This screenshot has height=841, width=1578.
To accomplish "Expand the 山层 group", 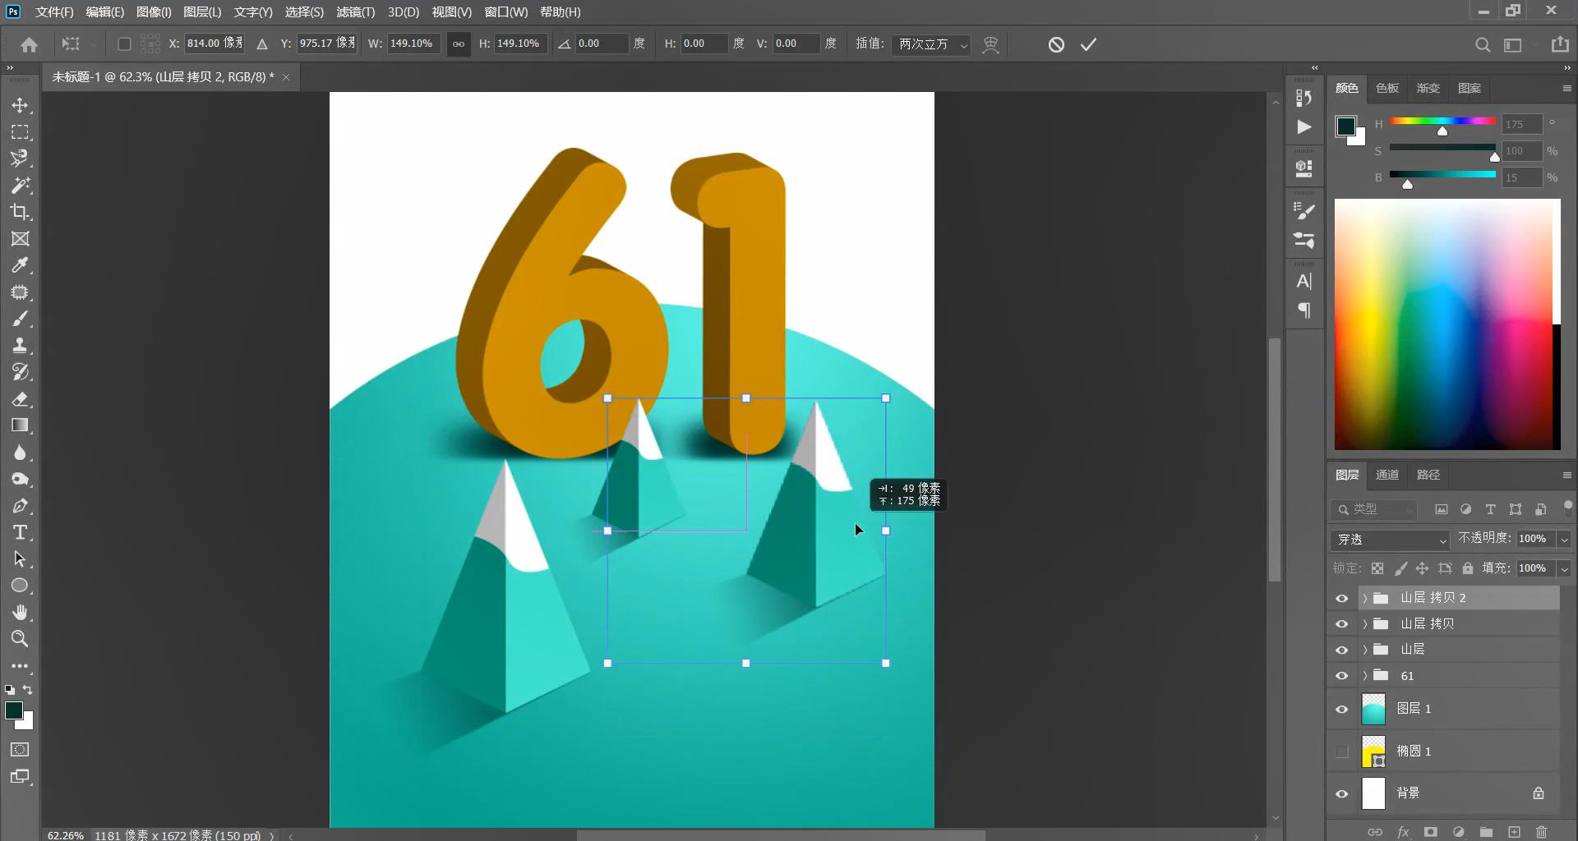I will (x=1365, y=650).
